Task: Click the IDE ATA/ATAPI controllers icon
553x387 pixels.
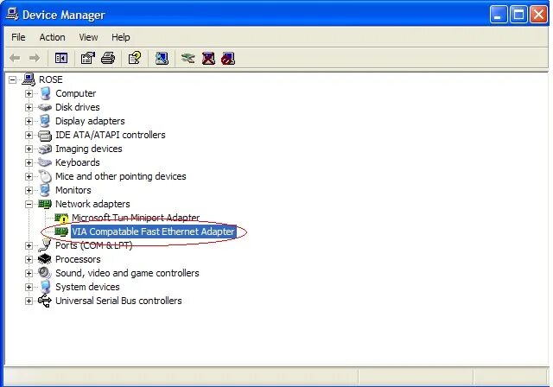Action: pyautogui.click(x=45, y=135)
